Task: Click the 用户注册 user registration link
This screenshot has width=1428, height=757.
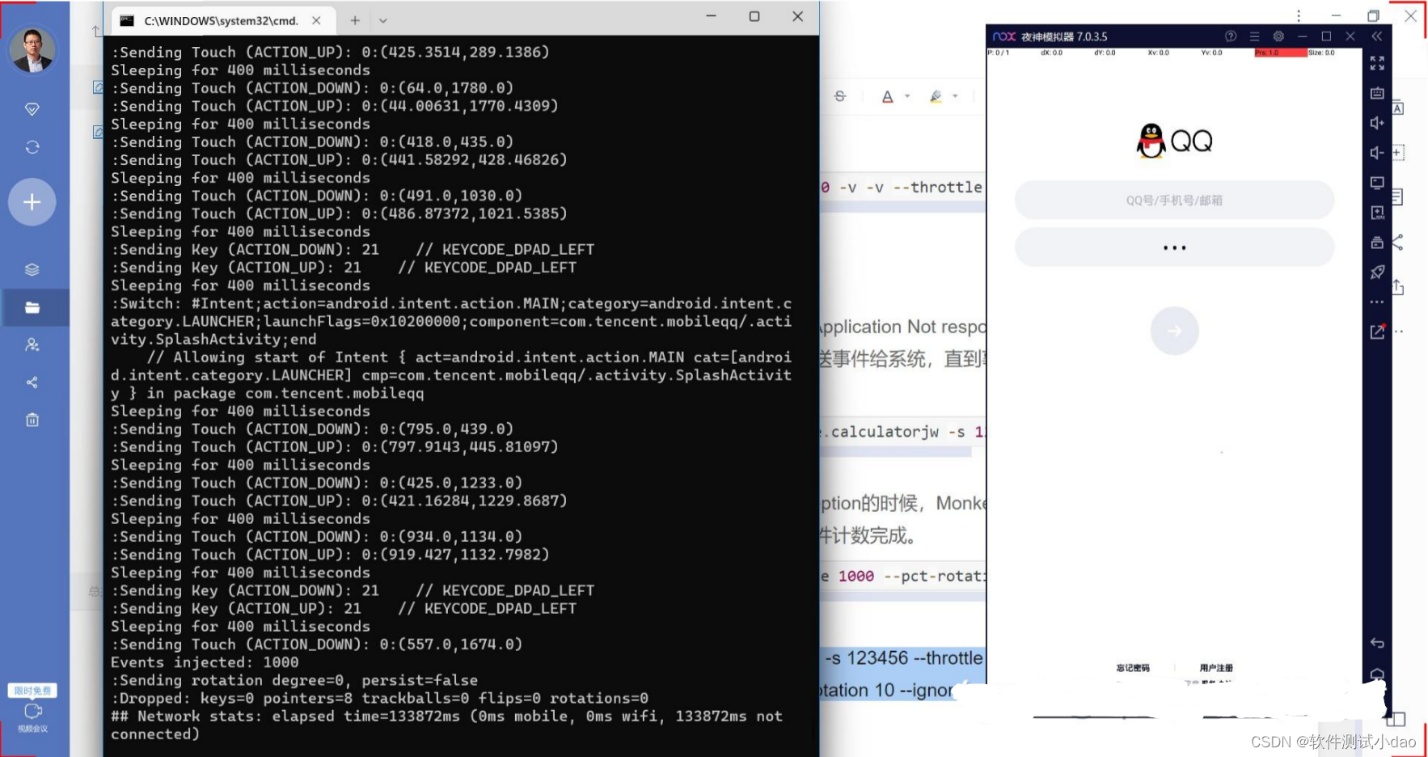Action: pos(1216,668)
